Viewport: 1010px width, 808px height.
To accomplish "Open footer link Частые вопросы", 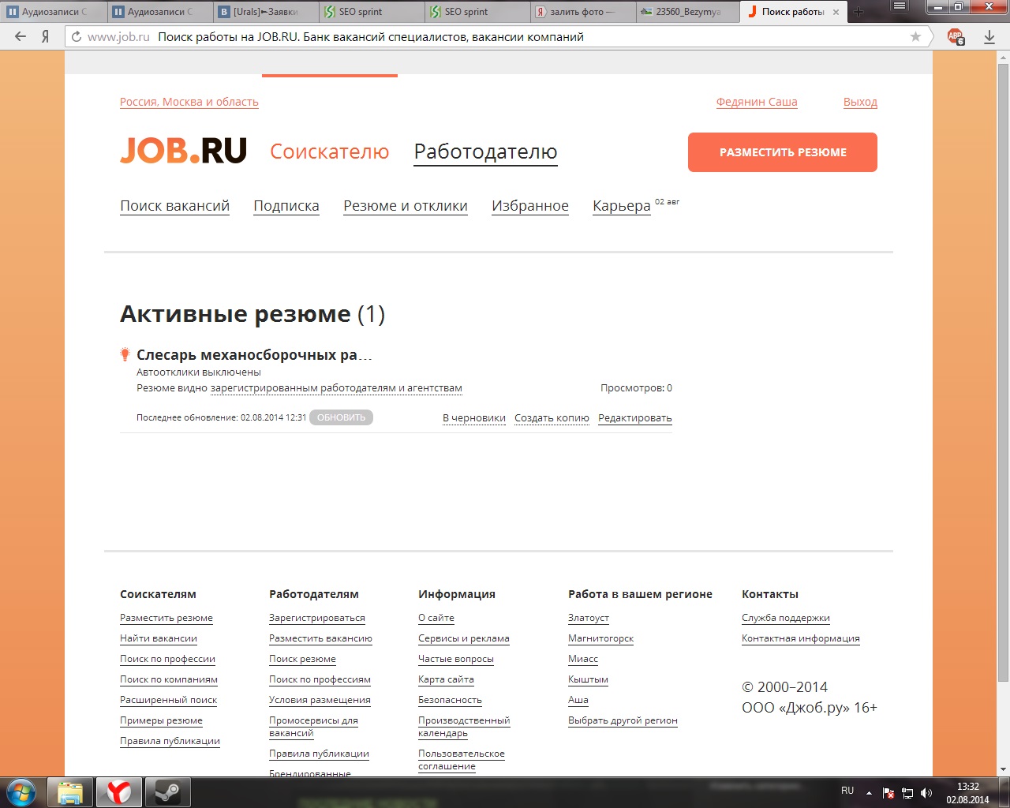I will click(456, 659).
